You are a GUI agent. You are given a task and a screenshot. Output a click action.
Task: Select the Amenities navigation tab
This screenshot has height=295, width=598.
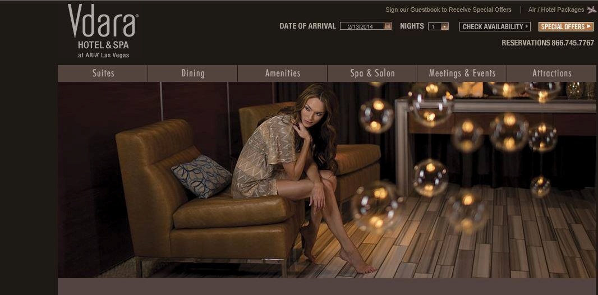click(x=283, y=73)
